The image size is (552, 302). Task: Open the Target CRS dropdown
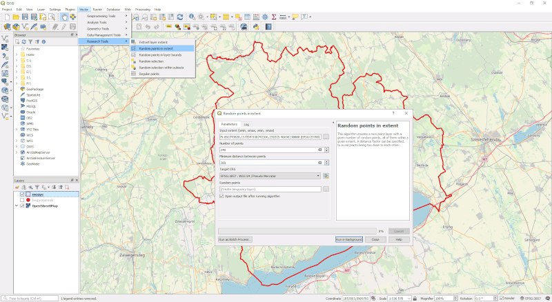[270, 176]
